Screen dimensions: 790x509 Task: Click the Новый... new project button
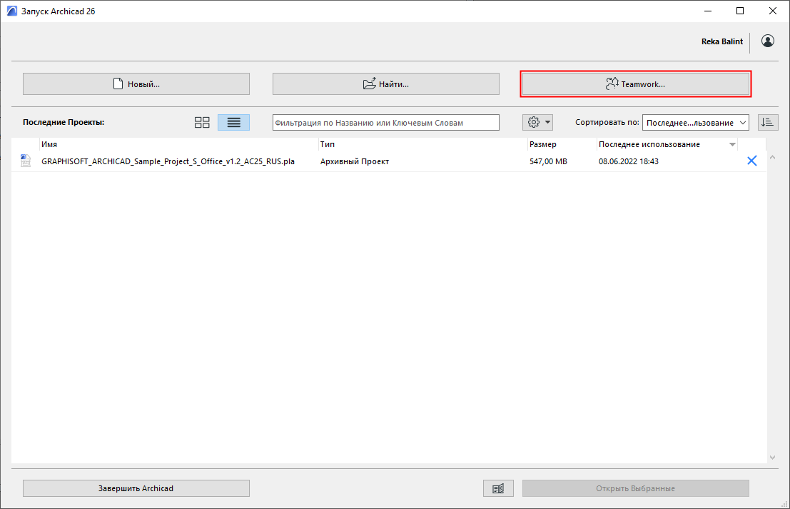tap(136, 84)
